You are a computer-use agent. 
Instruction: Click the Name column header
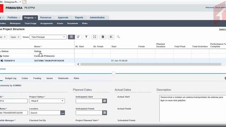click(x=38, y=47)
